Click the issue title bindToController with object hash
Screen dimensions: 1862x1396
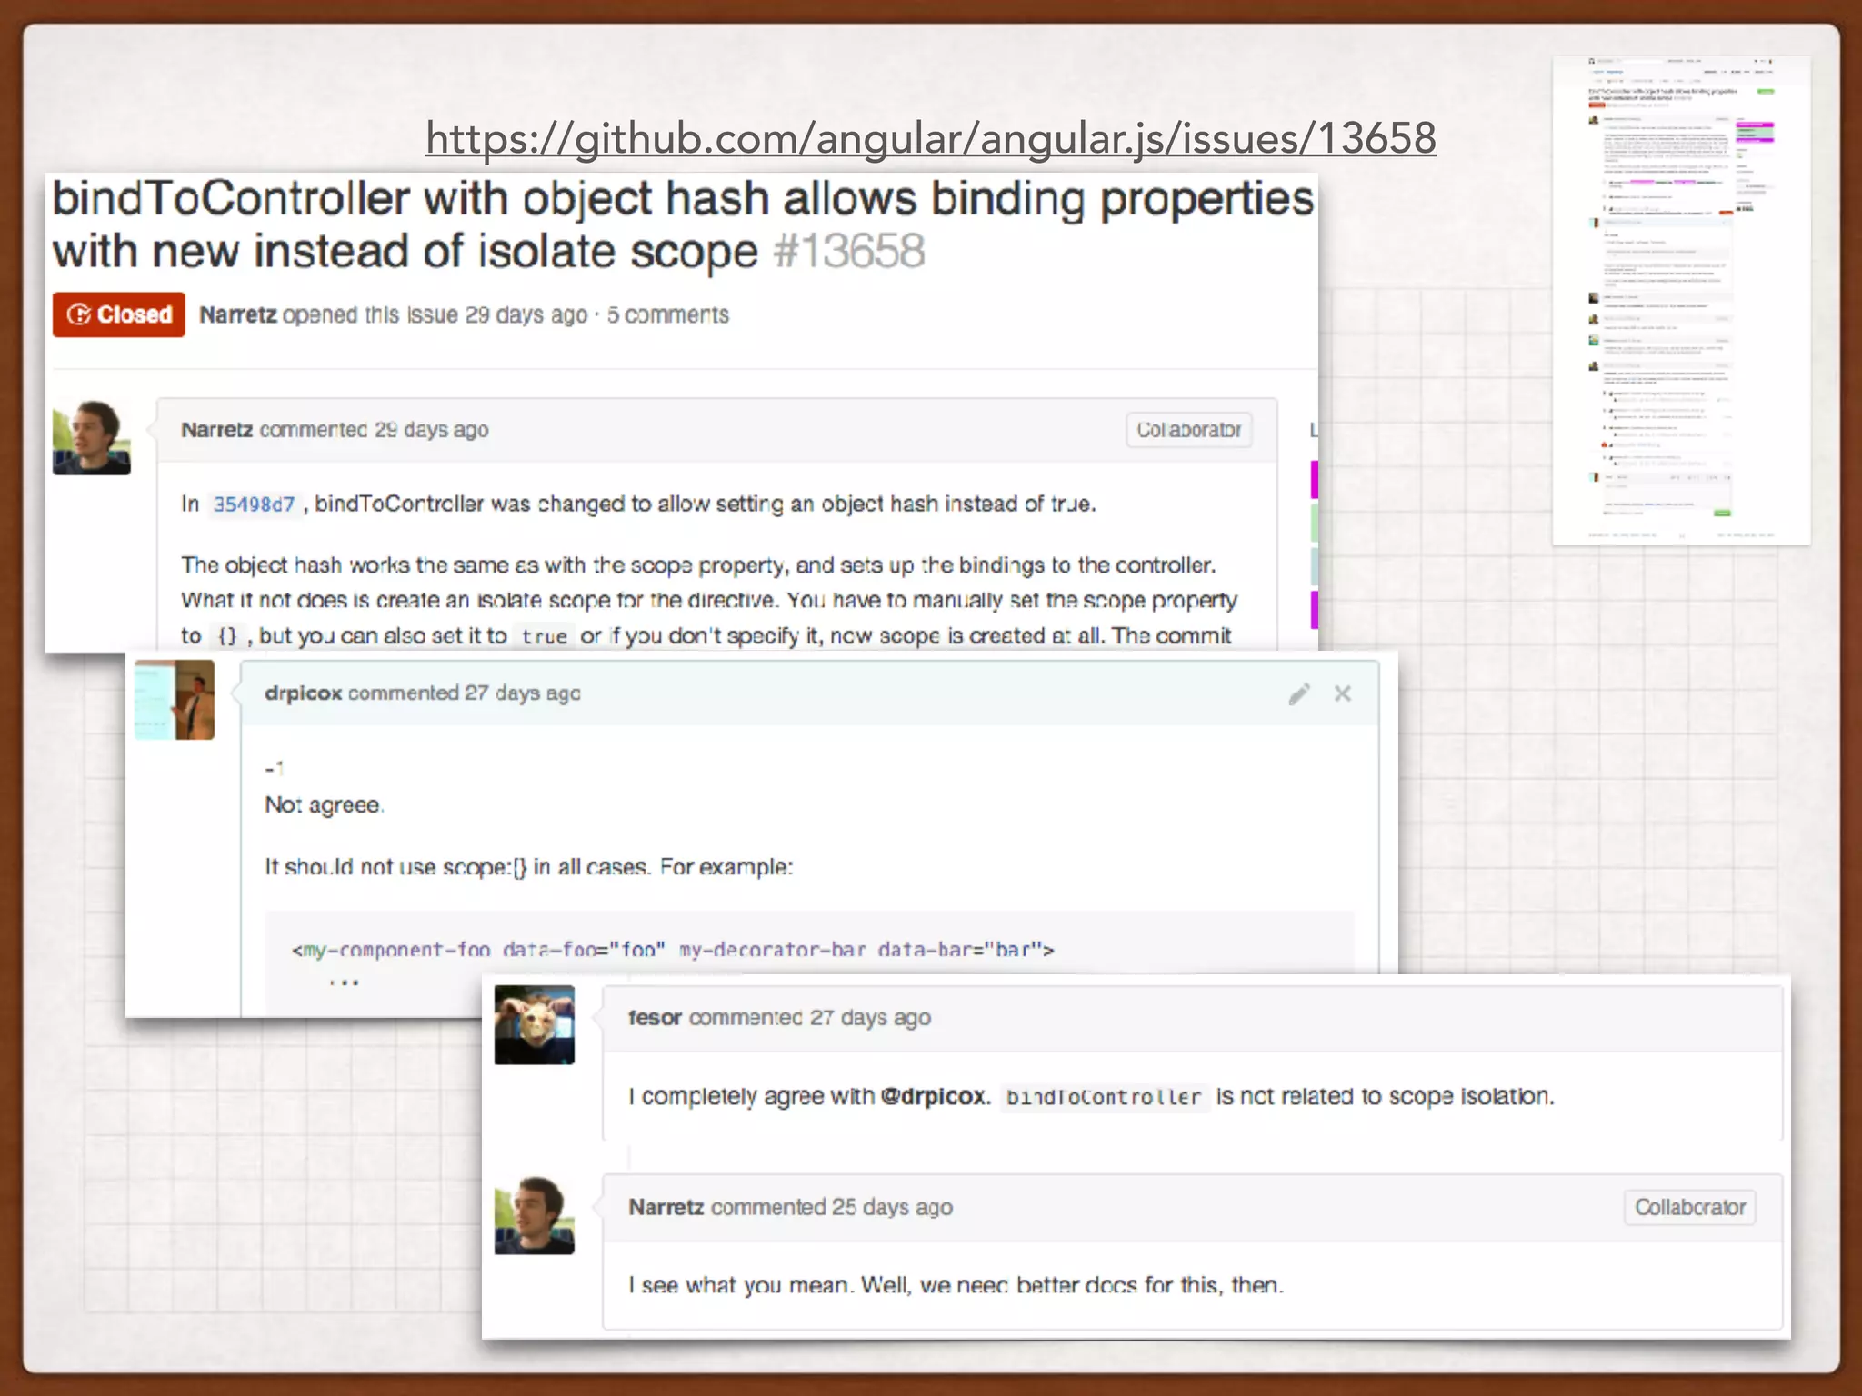click(682, 224)
